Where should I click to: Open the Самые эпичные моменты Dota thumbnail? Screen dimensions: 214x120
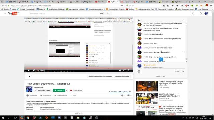147,99
